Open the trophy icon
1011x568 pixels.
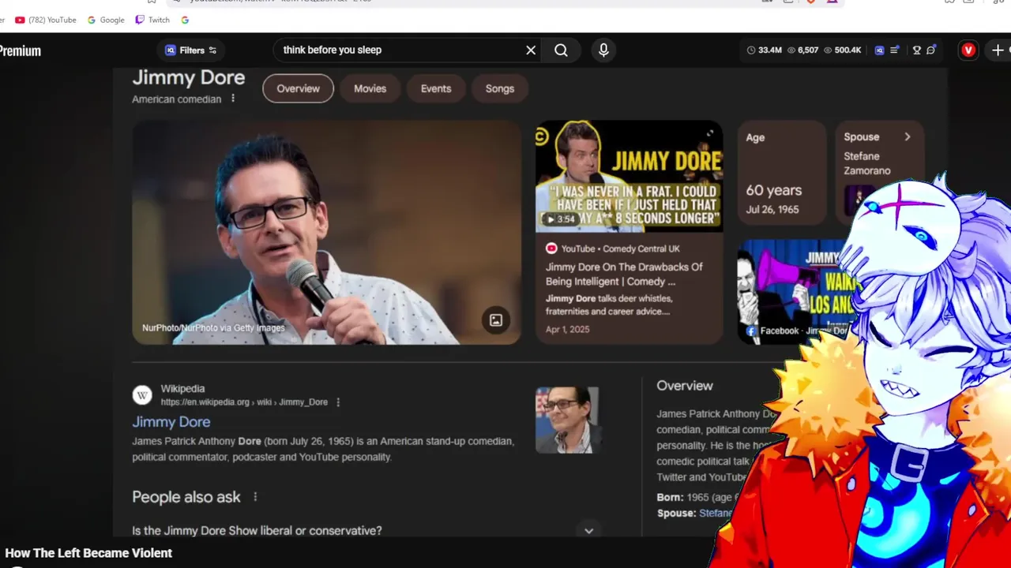tap(917, 50)
